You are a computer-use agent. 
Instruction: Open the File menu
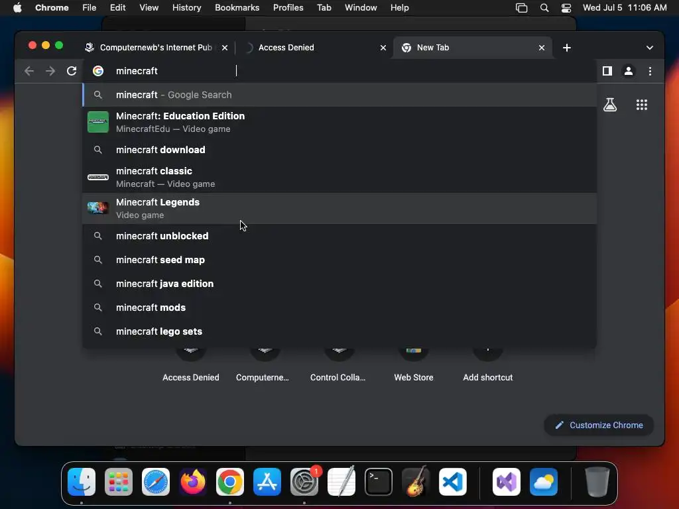pyautogui.click(x=90, y=8)
